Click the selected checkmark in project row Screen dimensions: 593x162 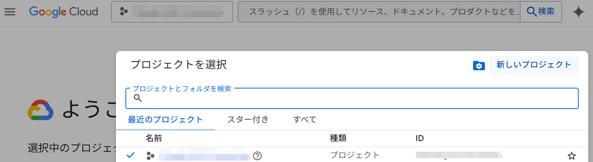[x=131, y=155]
